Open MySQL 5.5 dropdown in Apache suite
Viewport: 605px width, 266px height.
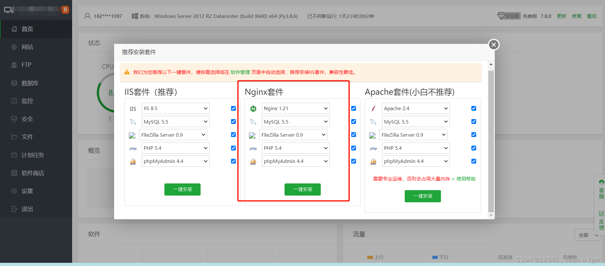(416, 122)
